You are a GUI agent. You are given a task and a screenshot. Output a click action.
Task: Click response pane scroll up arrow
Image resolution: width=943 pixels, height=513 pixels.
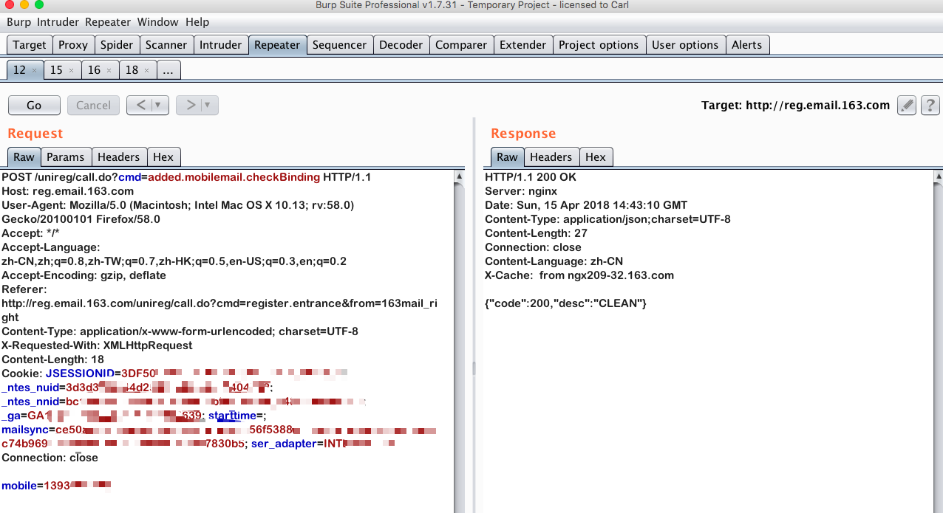pos(937,177)
